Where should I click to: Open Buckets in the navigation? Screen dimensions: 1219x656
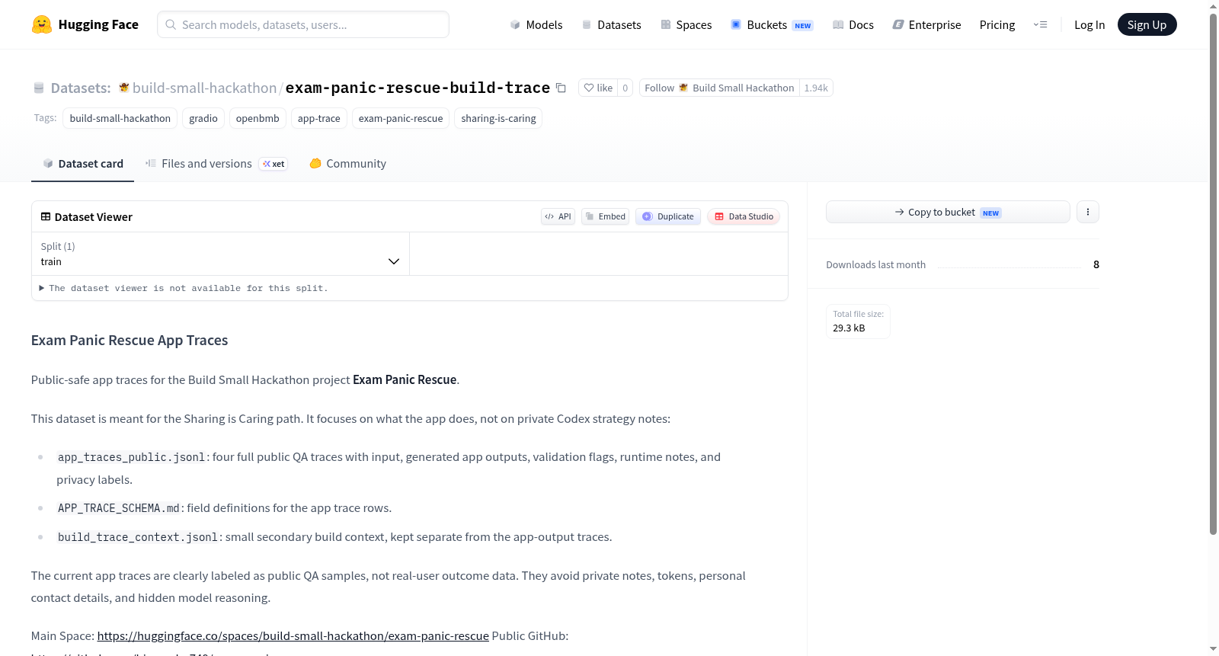point(771,24)
